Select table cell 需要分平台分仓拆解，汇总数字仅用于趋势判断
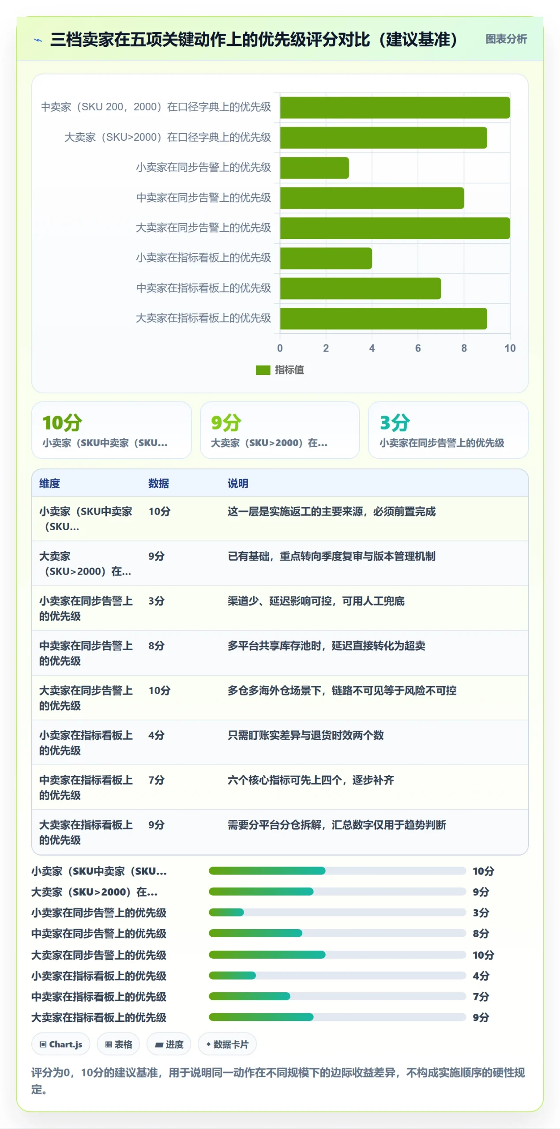The image size is (560, 1129). tap(337, 825)
